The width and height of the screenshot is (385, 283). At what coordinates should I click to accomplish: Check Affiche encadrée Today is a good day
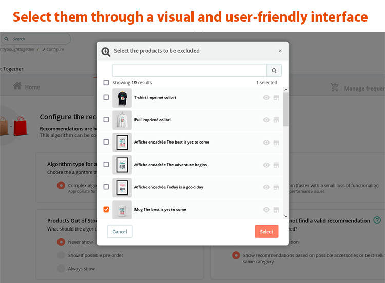(106, 187)
